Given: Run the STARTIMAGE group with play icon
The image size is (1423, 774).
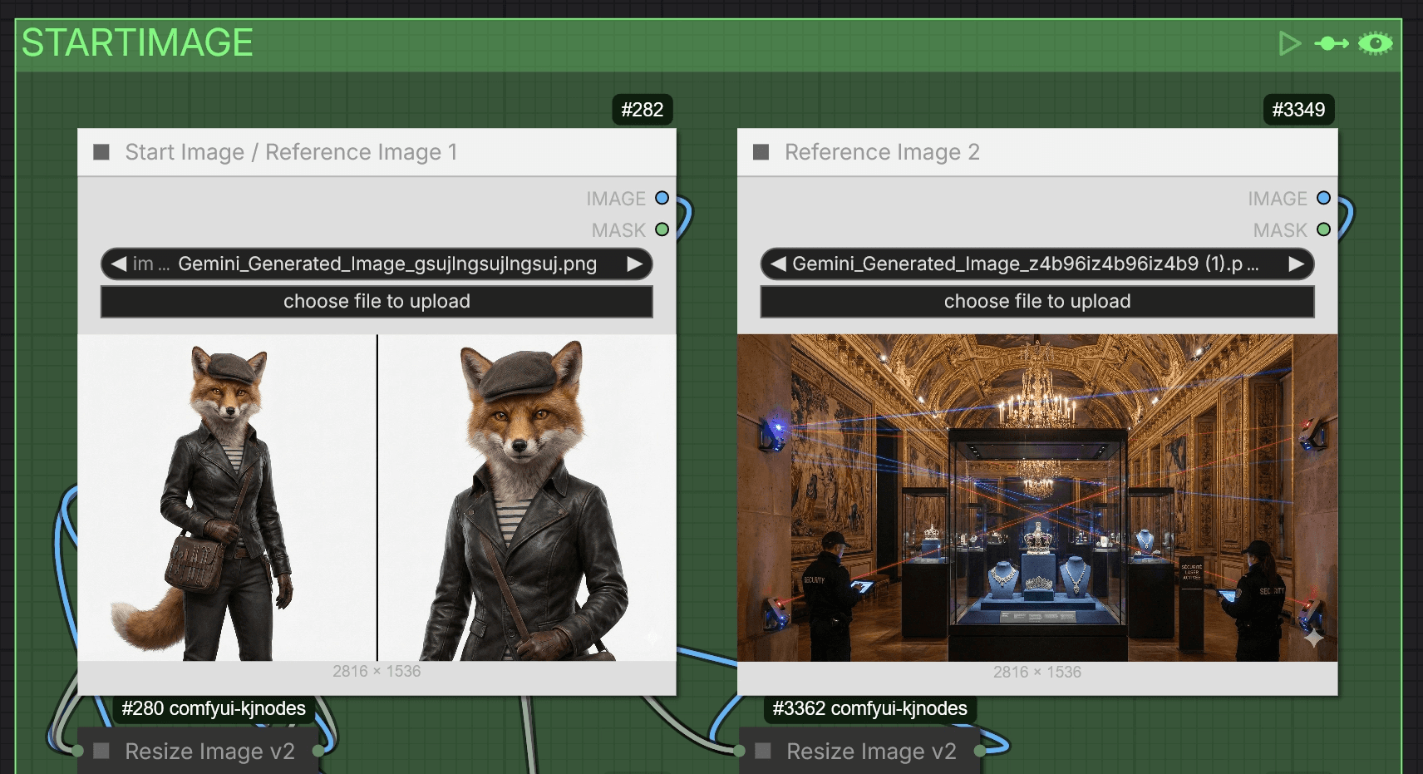Looking at the screenshot, I should pyautogui.click(x=1289, y=43).
